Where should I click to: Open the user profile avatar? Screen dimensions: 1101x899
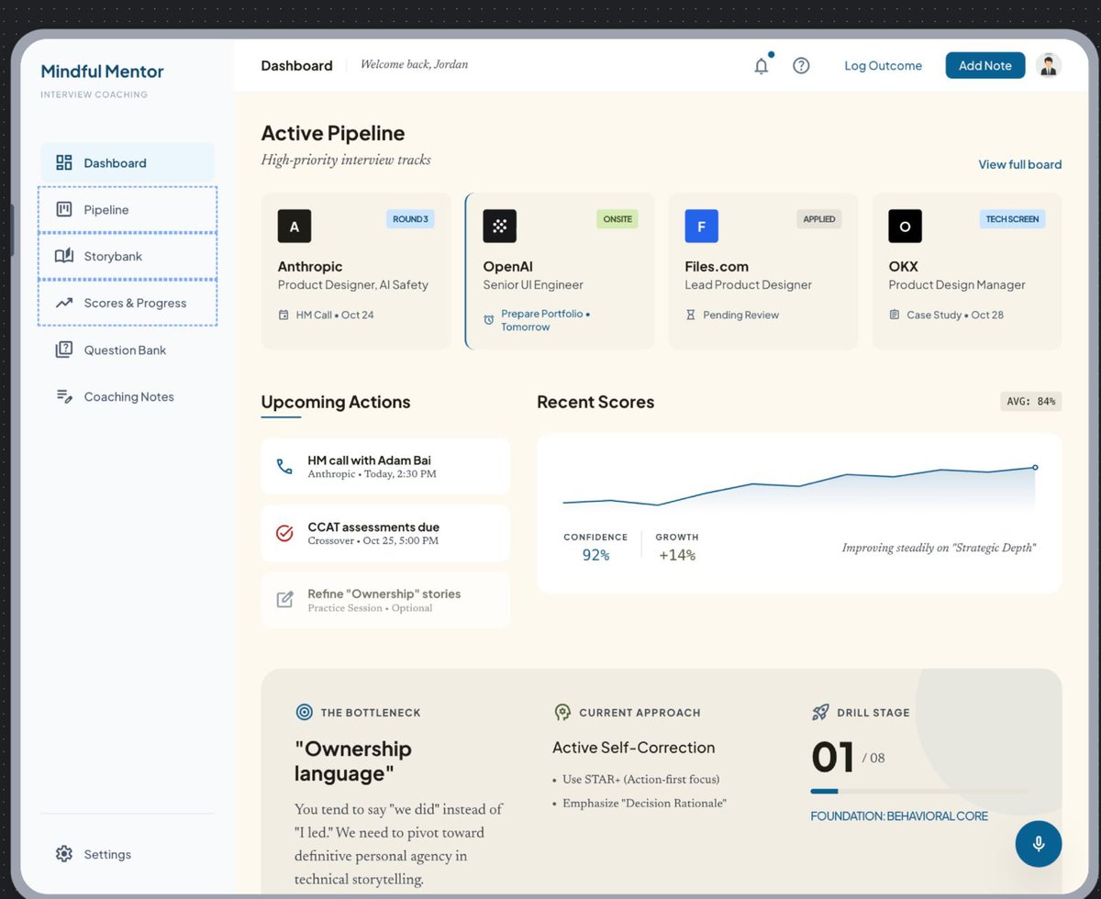pyautogui.click(x=1049, y=65)
